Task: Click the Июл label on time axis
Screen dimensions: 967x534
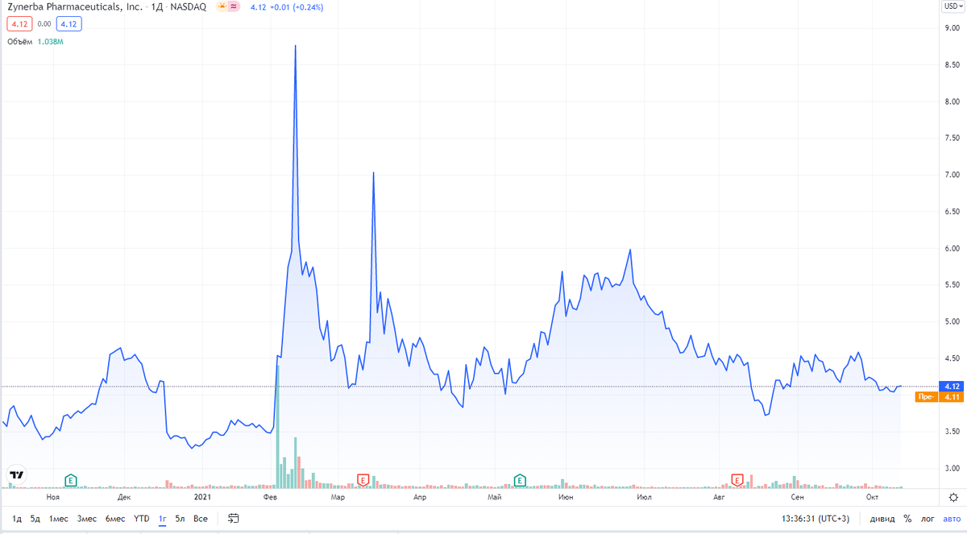Action: (x=643, y=498)
